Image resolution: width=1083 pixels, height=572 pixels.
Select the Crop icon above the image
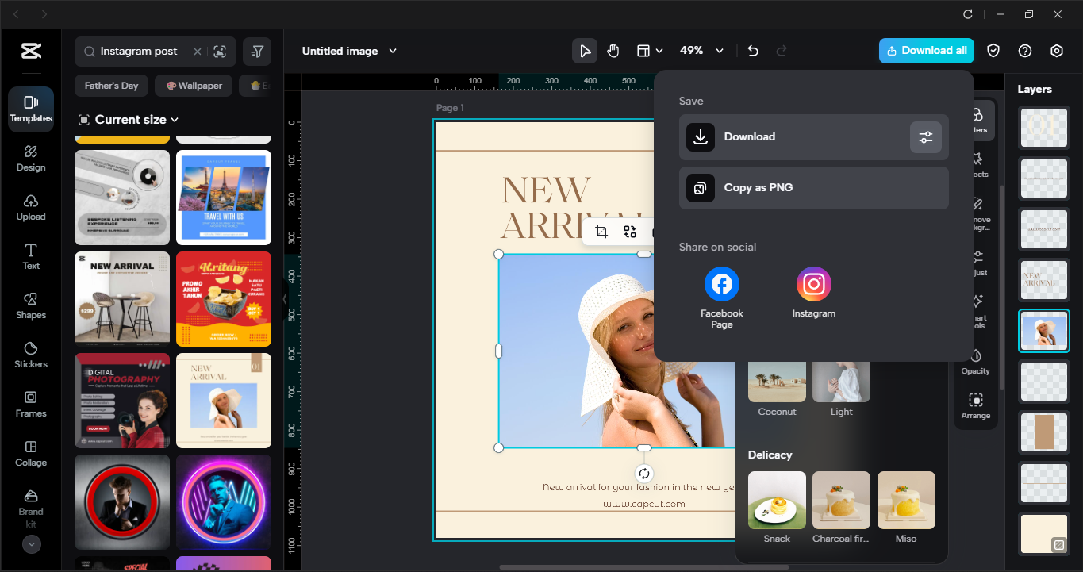(601, 232)
